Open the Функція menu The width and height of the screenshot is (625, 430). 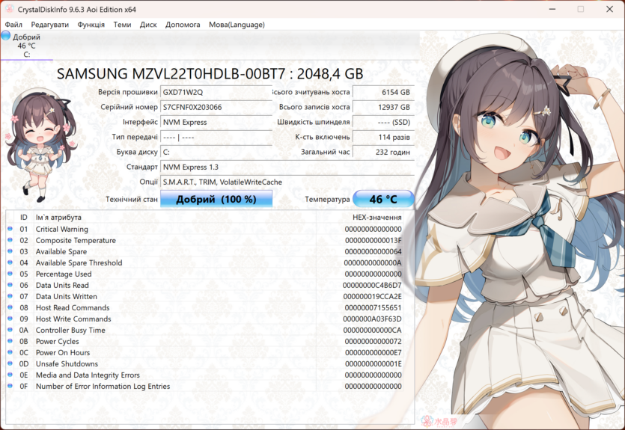coord(91,25)
